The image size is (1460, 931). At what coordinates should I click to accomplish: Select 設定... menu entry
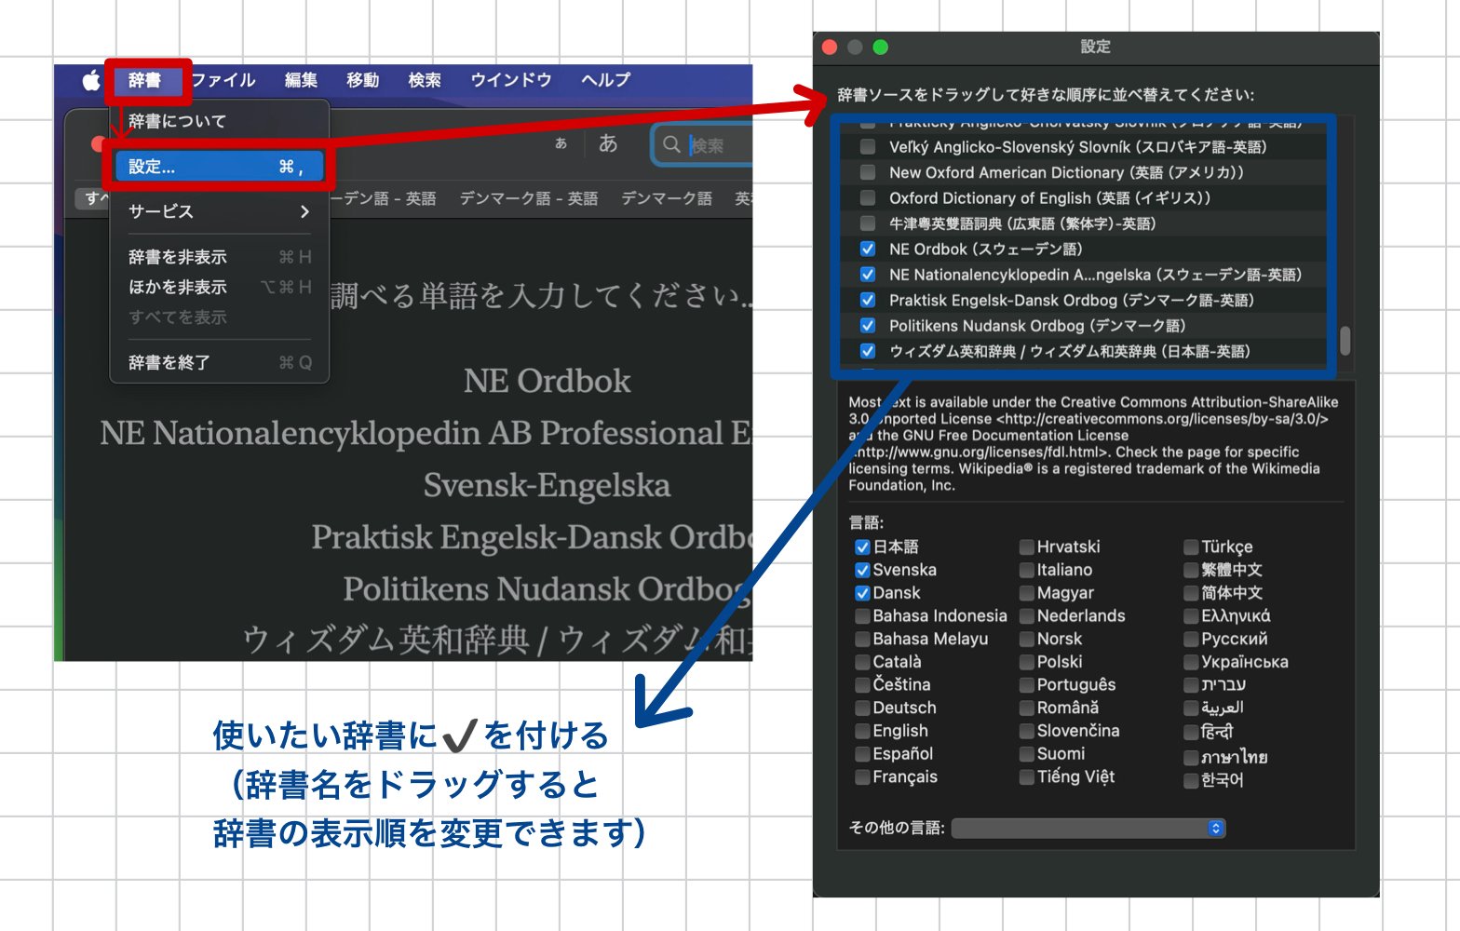219,167
